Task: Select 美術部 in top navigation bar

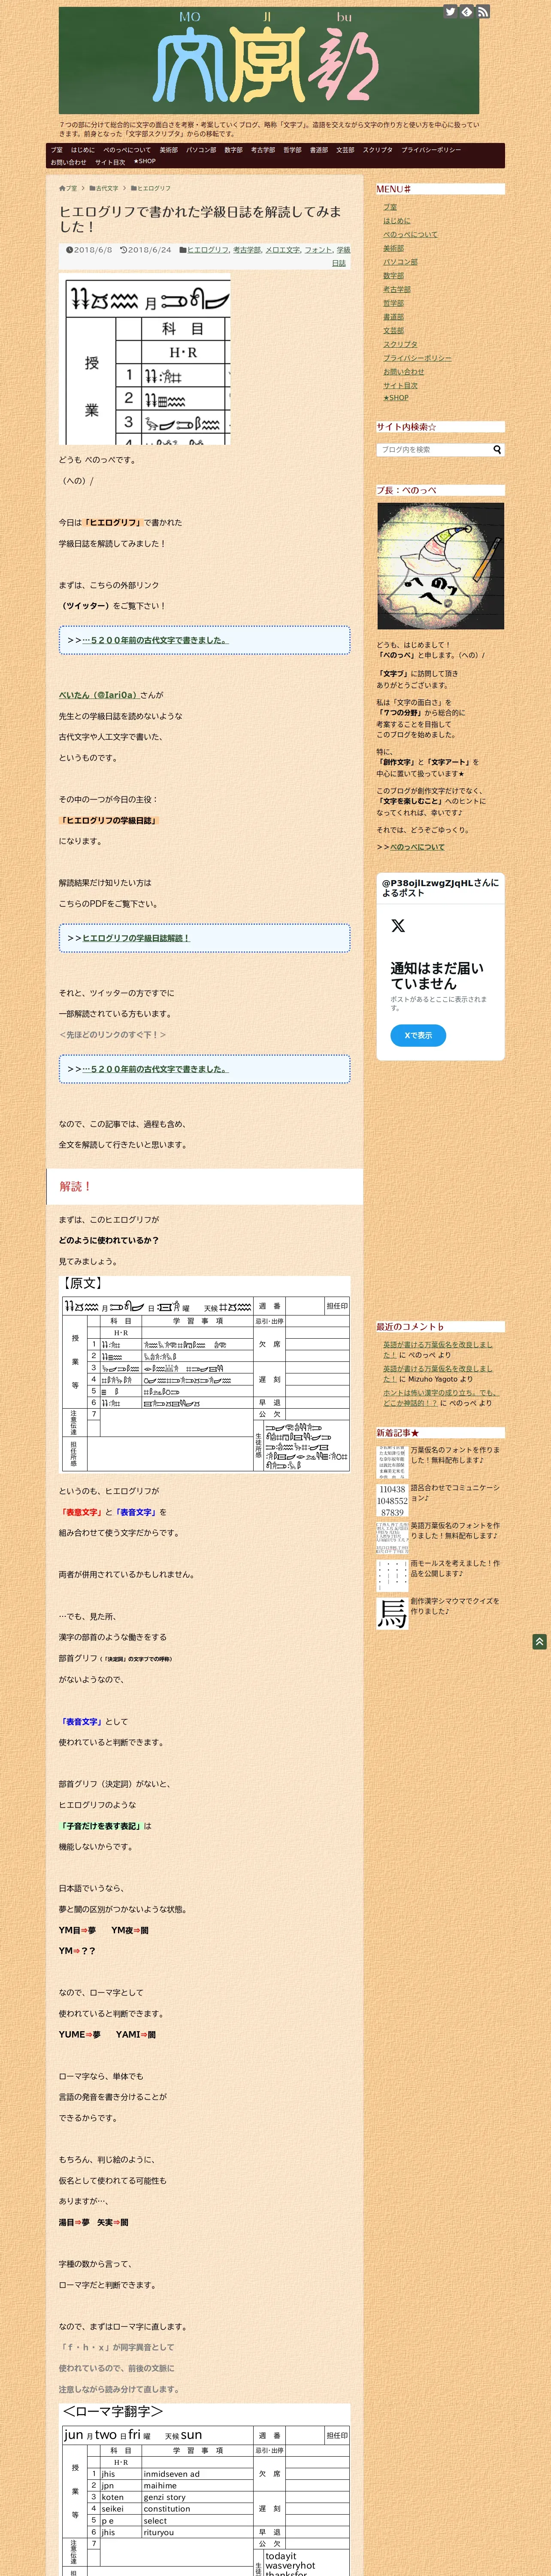Action: tap(169, 150)
